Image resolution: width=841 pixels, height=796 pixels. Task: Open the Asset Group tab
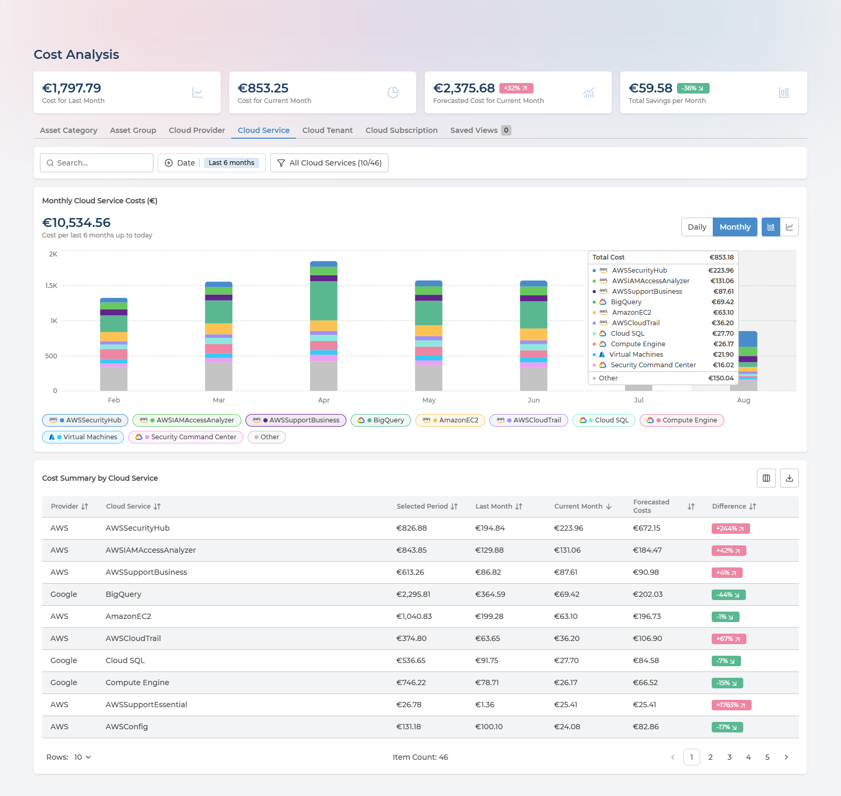pos(133,130)
